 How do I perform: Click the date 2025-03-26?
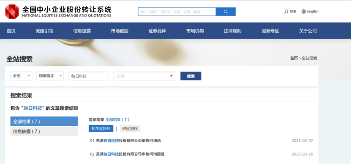click(302, 154)
